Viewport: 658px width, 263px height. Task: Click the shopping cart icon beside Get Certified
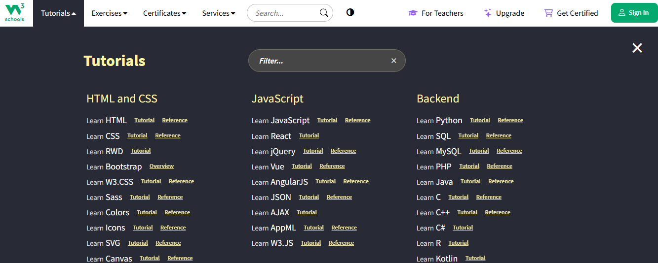[548, 13]
